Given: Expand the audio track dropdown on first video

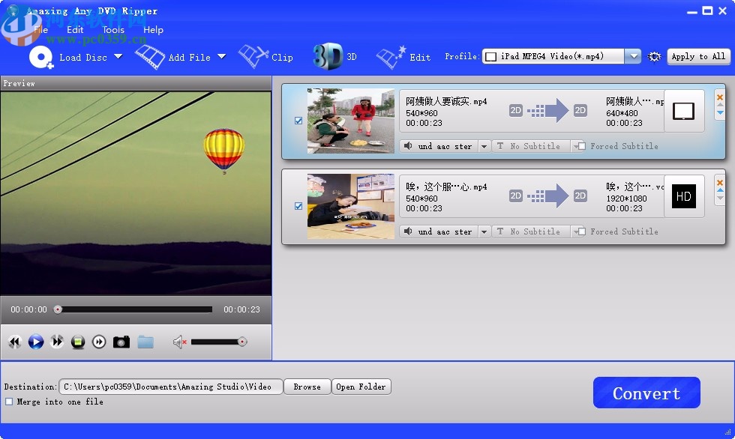Looking at the screenshot, I should pyautogui.click(x=484, y=145).
